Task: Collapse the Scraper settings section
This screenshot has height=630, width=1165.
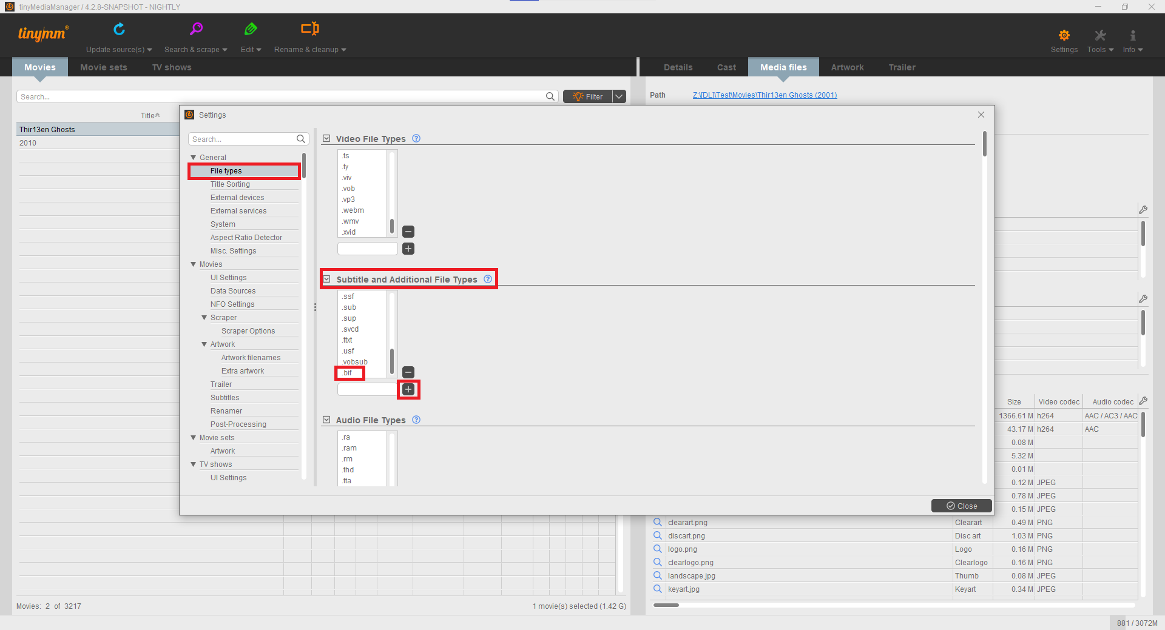Action: click(205, 317)
